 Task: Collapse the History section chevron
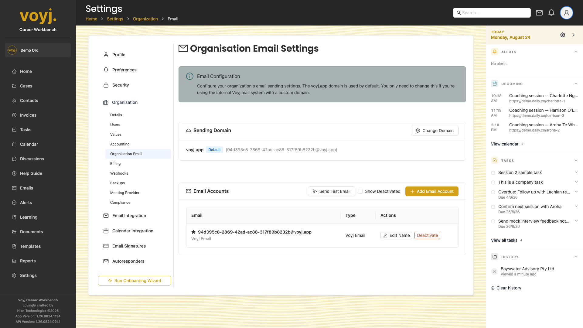[x=576, y=257]
